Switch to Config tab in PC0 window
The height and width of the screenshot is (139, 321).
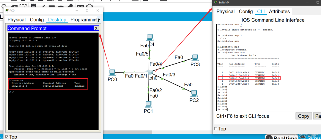pyautogui.click(x=37, y=20)
